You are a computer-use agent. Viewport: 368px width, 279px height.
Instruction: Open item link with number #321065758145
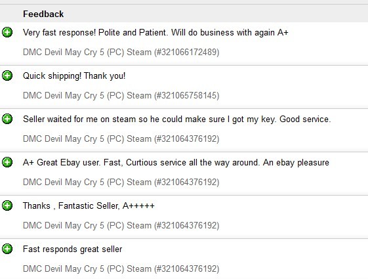tap(121, 96)
